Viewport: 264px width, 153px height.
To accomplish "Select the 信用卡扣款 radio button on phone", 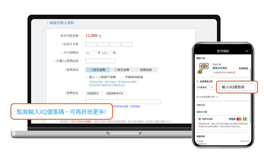I will click(199, 119).
